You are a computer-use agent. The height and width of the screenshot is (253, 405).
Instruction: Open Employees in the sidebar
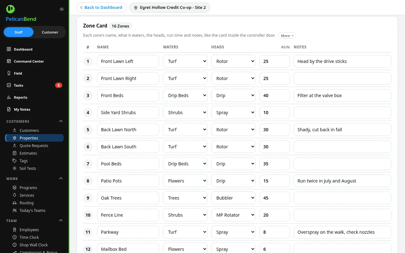click(34, 230)
